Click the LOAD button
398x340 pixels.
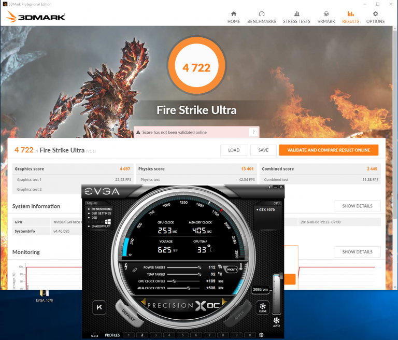coord(234,150)
